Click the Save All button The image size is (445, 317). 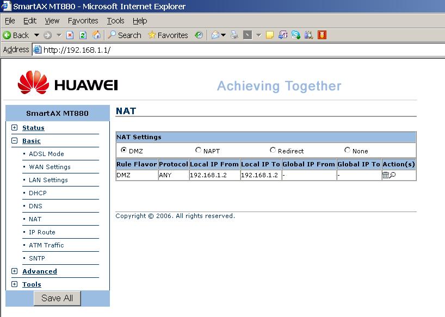(x=57, y=298)
